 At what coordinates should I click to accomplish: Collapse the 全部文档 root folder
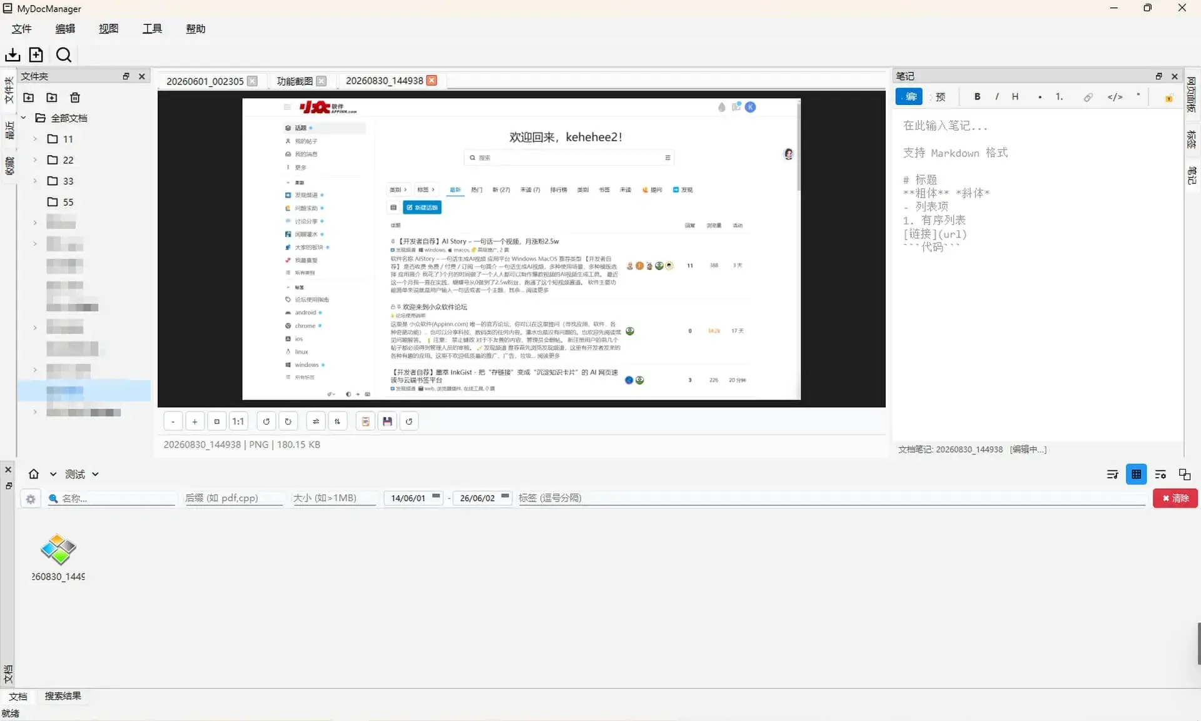click(23, 118)
